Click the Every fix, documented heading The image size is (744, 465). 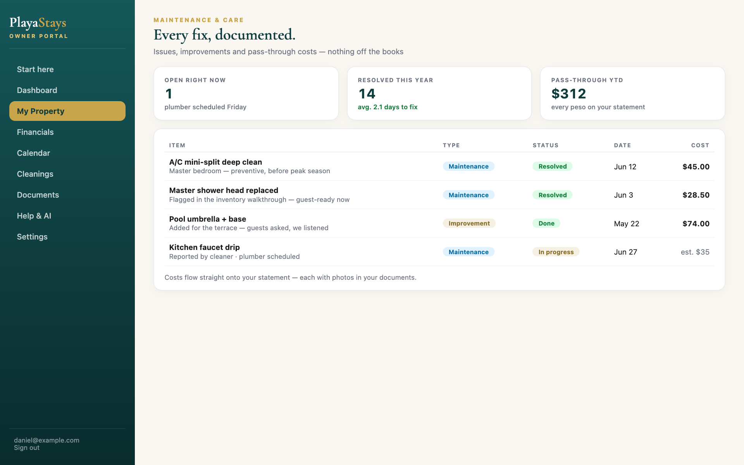224,35
